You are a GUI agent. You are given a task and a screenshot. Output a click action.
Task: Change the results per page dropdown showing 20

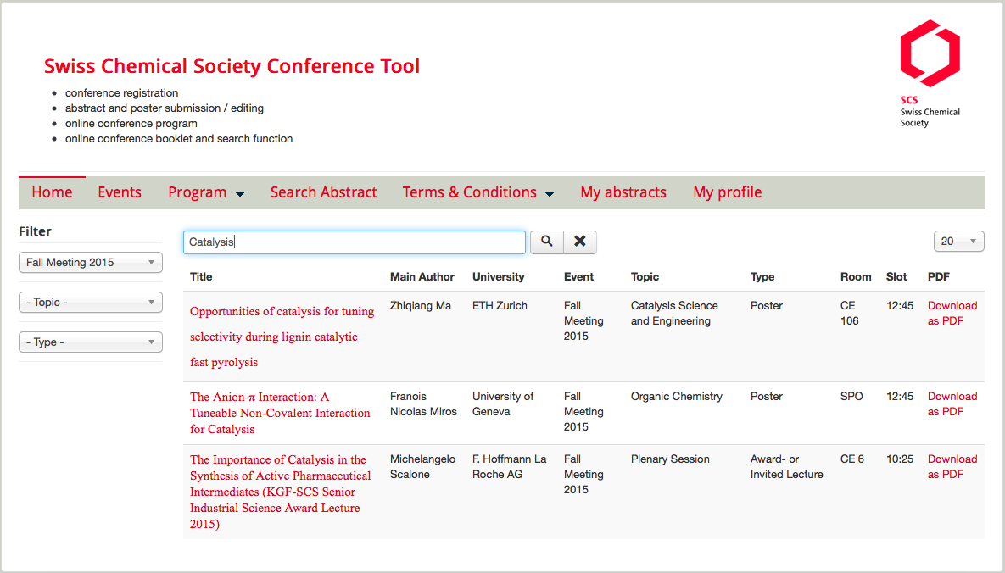click(958, 242)
